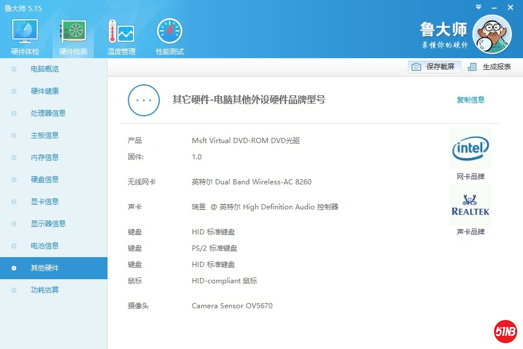This screenshot has width=523, height=349.
Task: Click 生成报表 generate report button
Action: pos(490,67)
